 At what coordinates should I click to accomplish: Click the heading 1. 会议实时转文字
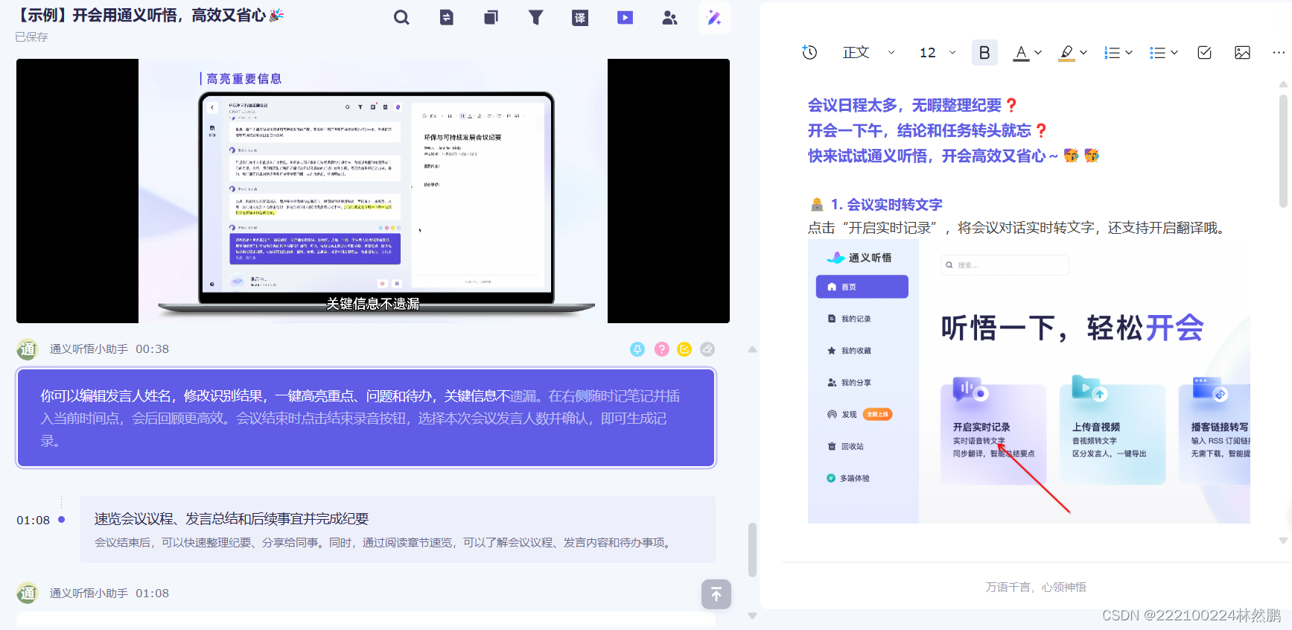click(x=886, y=205)
